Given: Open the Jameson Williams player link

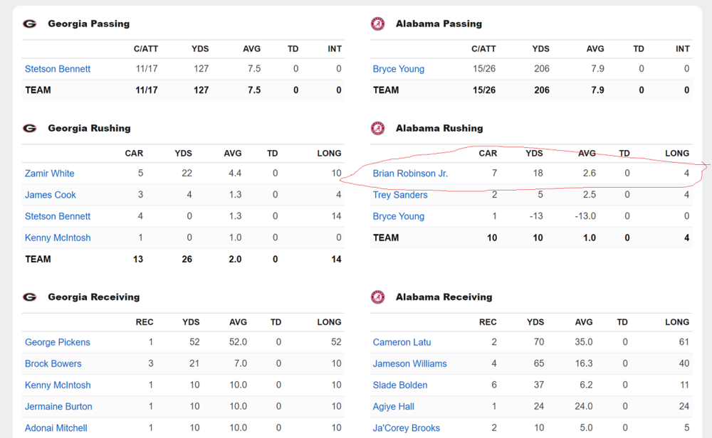Looking at the screenshot, I should click(409, 363).
